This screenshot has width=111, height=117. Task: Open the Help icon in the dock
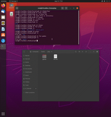coord(3,41)
